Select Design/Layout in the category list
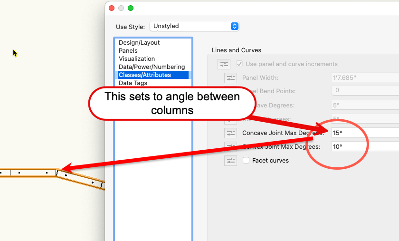 (x=139, y=43)
